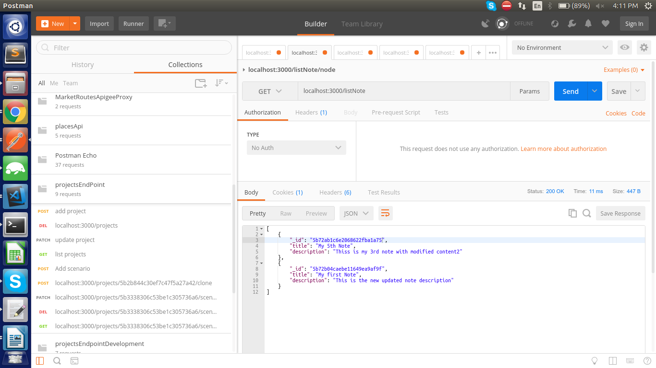Open manage environments gear icon
Image resolution: width=656 pixels, height=368 pixels.
pyautogui.click(x=644, y=47)
